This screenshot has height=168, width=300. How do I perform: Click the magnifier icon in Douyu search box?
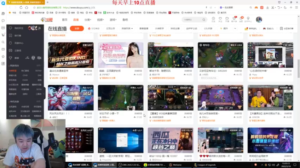204,20
